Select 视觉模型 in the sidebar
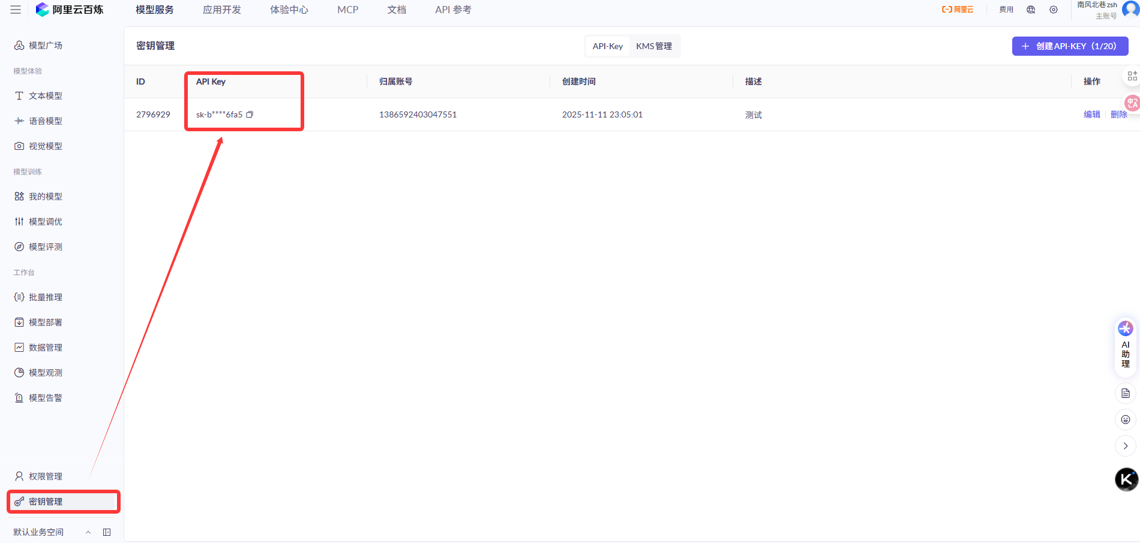 coord(46,146)
